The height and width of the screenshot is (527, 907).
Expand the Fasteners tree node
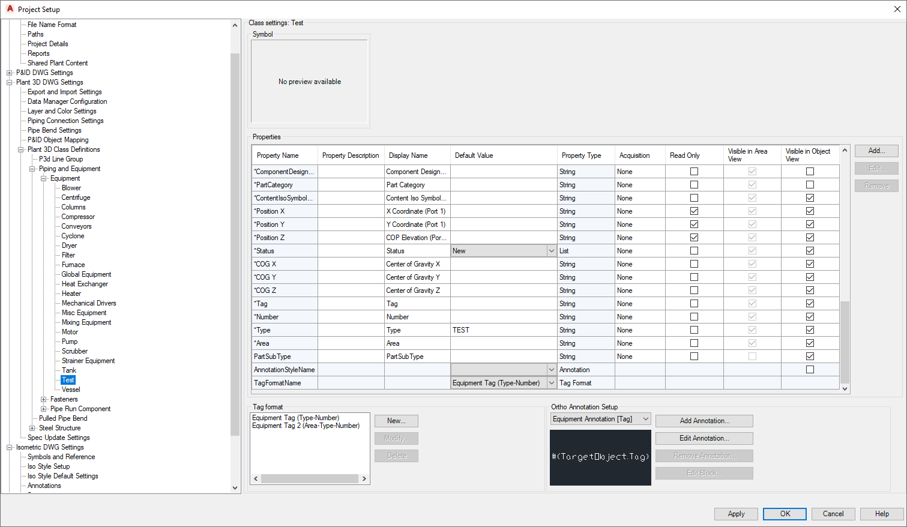43,399
